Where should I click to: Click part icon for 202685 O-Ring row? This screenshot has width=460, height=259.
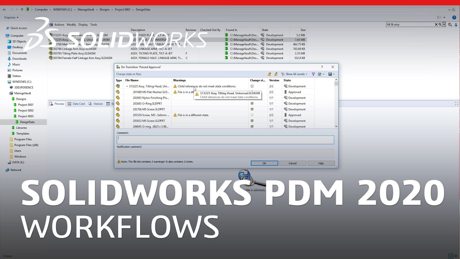click(x=118, y=104)
